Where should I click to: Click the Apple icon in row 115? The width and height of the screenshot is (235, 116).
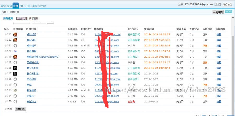[15, 85]
